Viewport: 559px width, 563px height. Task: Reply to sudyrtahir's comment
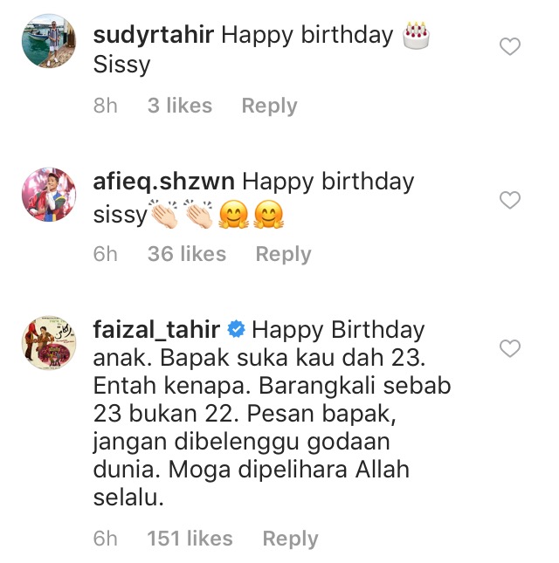coord(269,106)
